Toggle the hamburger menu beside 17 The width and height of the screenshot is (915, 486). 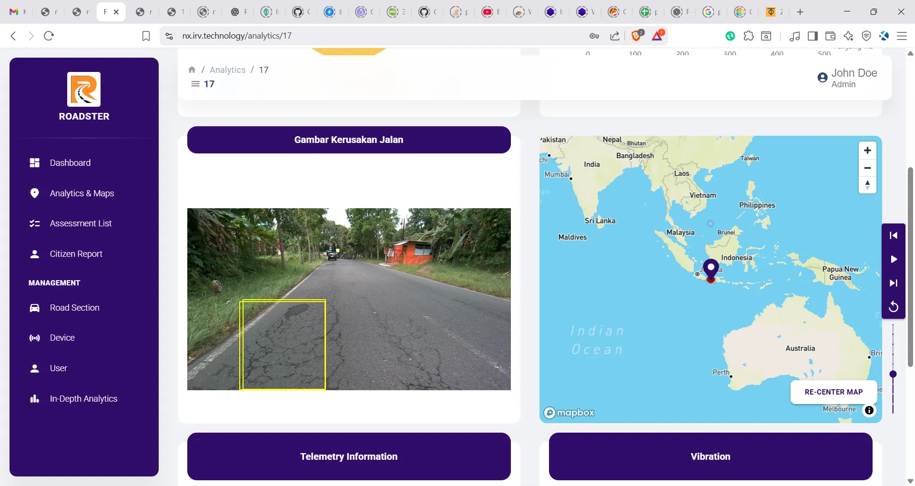195,84
